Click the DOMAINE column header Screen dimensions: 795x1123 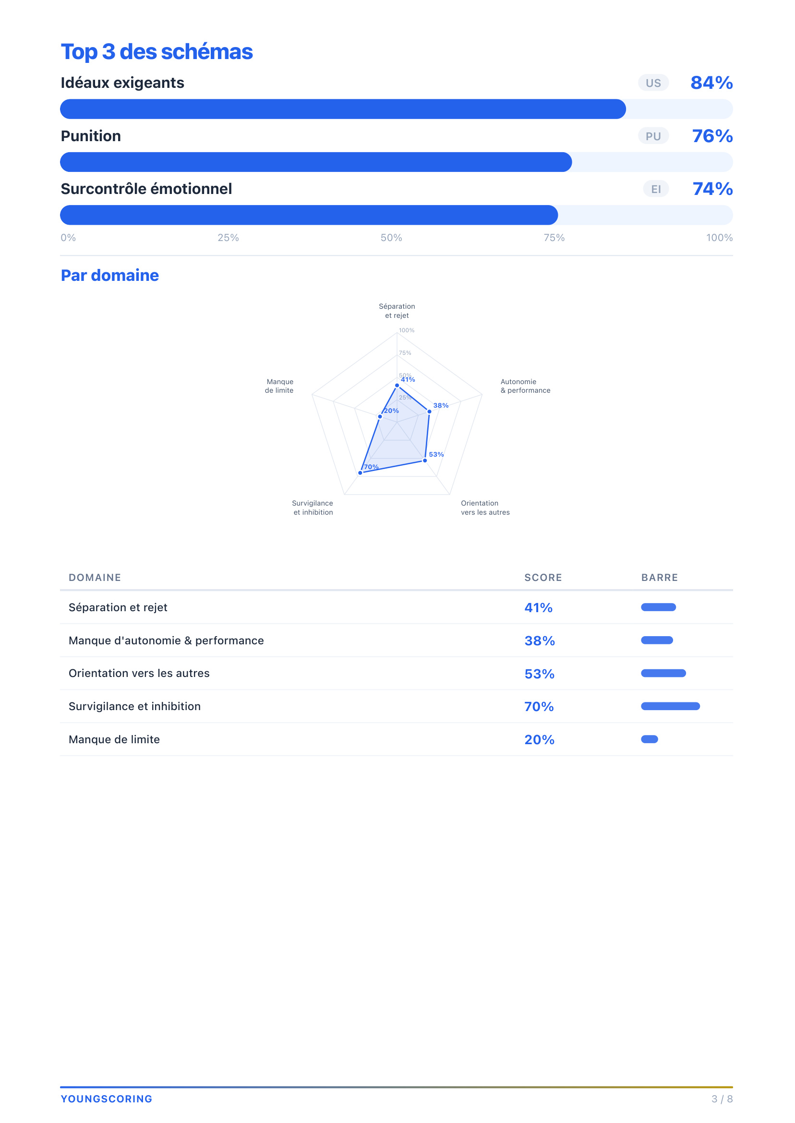[x=95, y=578]
